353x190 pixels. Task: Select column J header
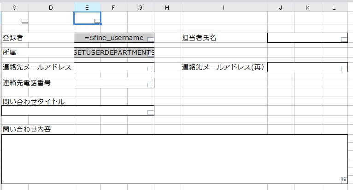tap(281, 8)
